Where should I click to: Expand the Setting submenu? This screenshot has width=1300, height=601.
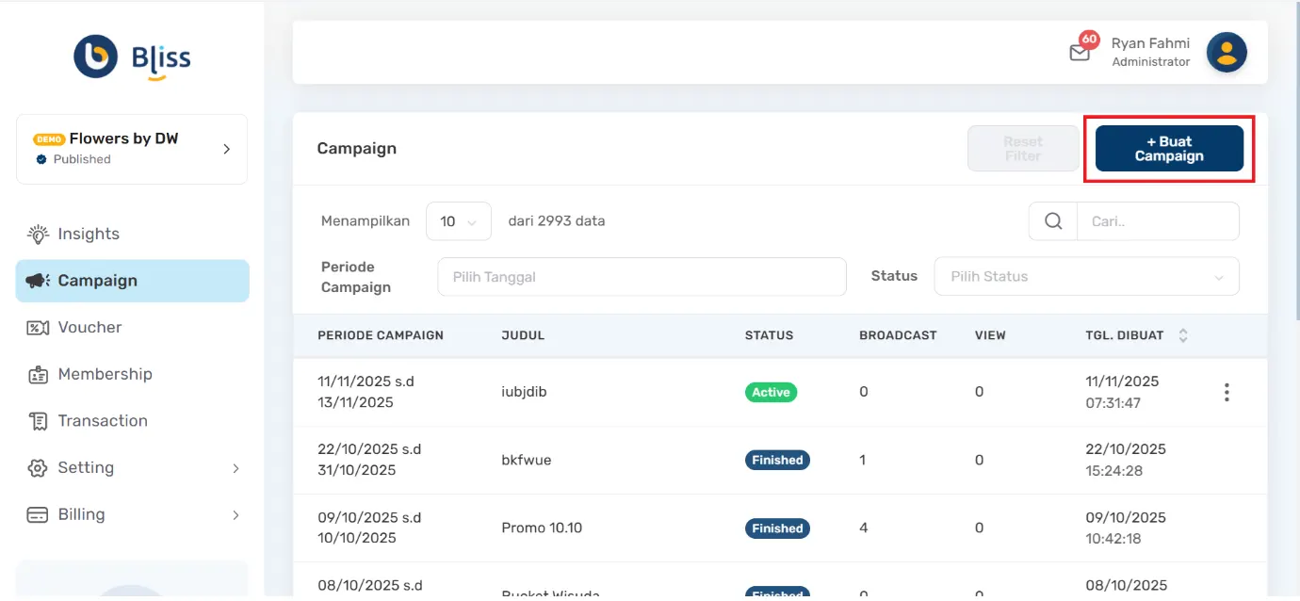[x=236, y=468]
